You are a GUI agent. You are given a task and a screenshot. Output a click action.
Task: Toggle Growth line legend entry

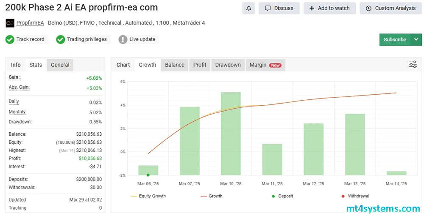(211, 196)
